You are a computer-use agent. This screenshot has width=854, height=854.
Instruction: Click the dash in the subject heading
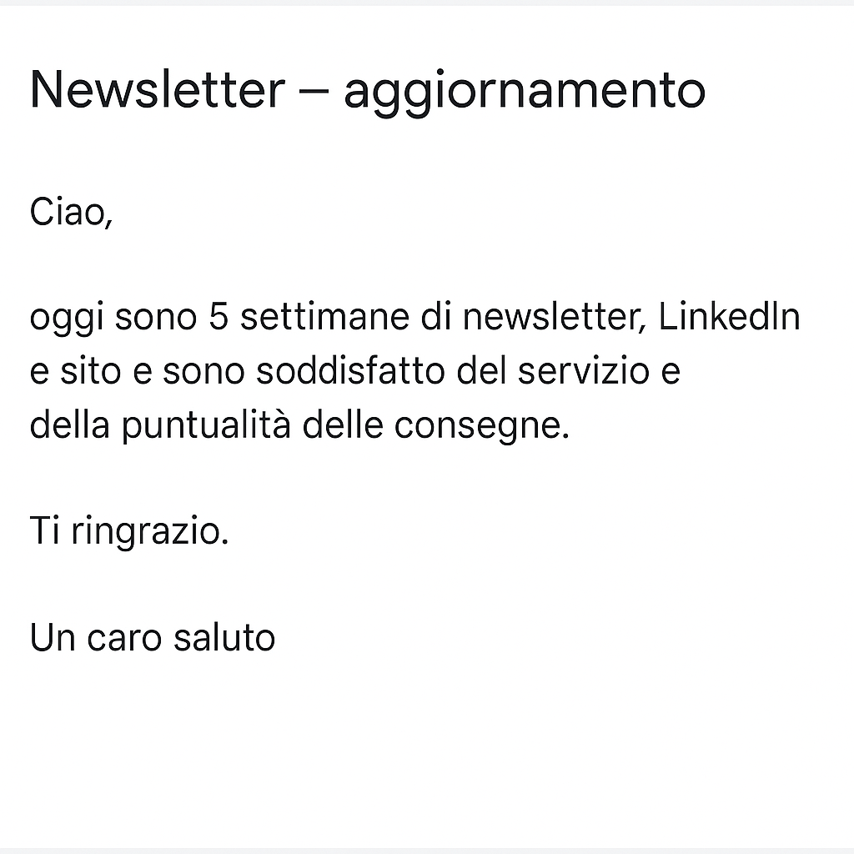(x=314, y=90)
